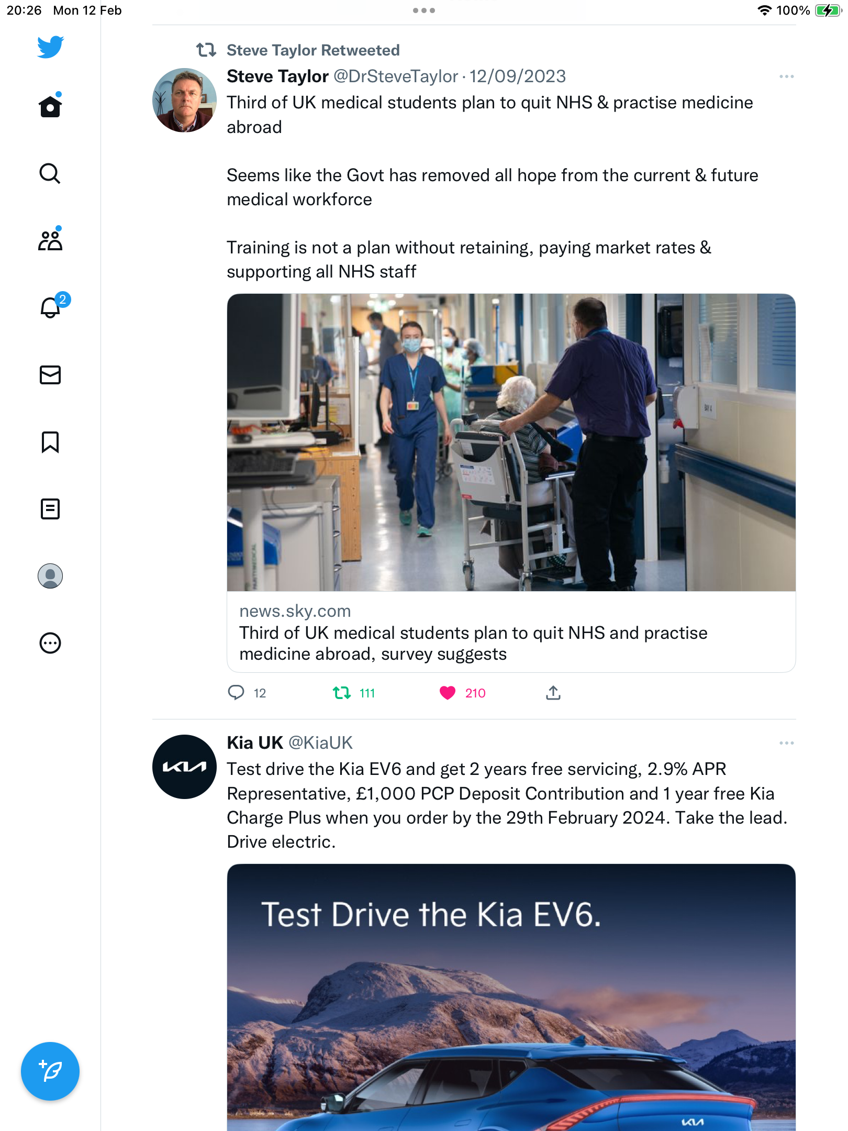Image resolution: width=848 pixels, height=1131 pixels.
Task: Open the @KiaUK profile handle
Action: tap(320, 742)
